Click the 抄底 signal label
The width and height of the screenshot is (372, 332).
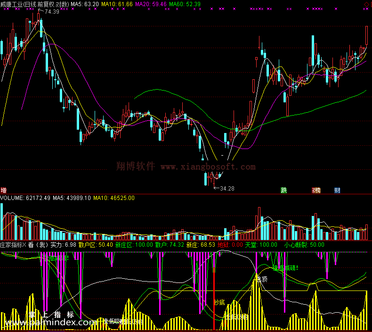pos(220,302)
